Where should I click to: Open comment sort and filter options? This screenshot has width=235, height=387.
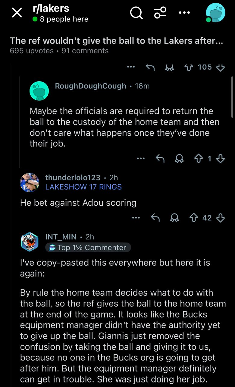click(160, 13)
